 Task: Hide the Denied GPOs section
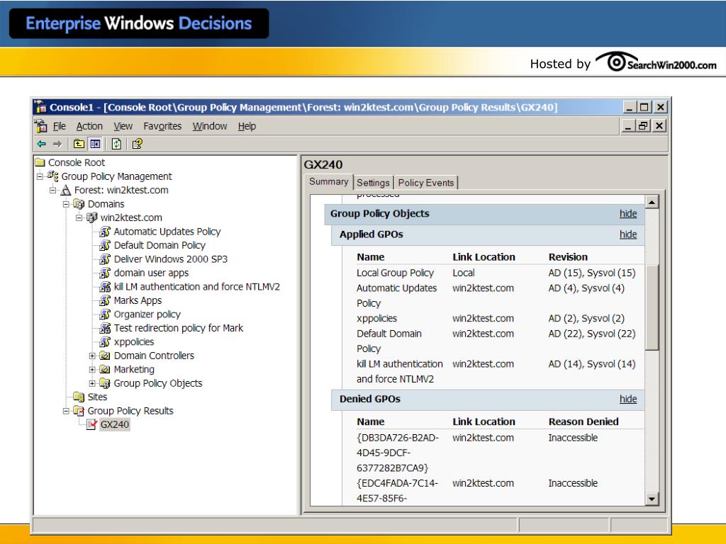[x=628, y=399]
